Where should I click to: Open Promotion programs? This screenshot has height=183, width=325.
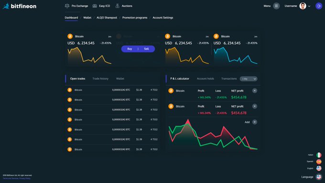pos(135,18)
